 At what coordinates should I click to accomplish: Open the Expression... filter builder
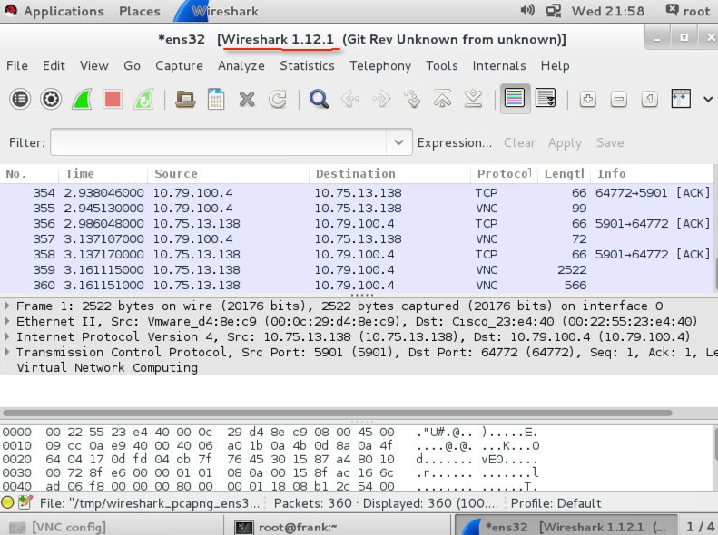click(454, 142)
